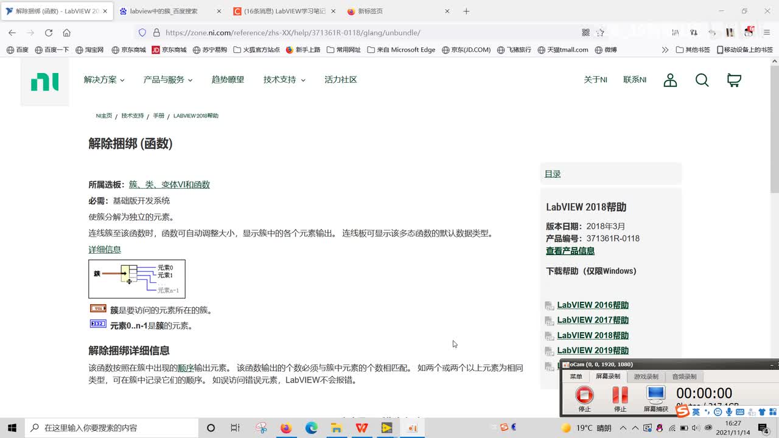The image size is (779, 438).
Task: Toggle Sogou Chinese/English mode button
Action: (696, 412)
